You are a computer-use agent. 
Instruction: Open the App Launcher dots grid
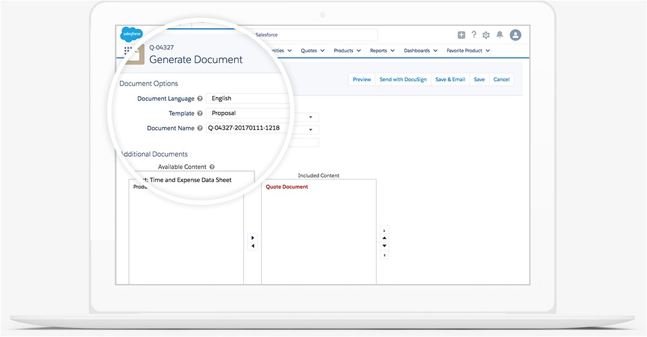tap(128, 51)
